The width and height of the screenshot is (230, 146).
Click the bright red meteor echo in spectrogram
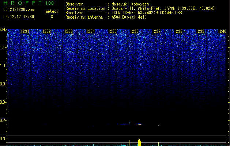tap(139, 124)
